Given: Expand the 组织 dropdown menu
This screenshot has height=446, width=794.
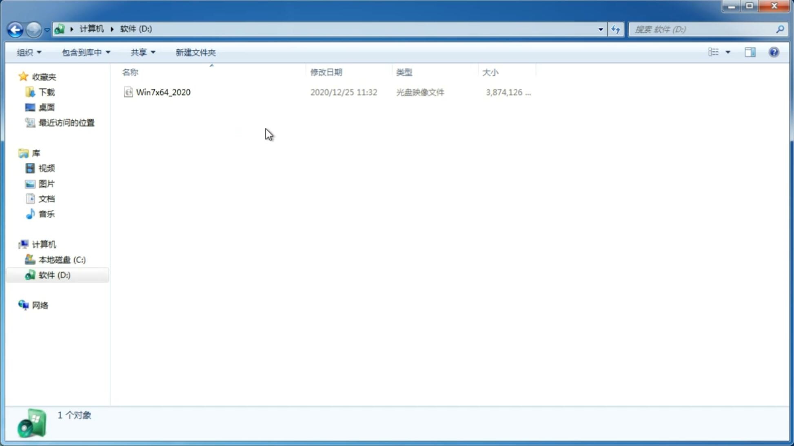Looking at the screenshot, I should pos(29,52).
